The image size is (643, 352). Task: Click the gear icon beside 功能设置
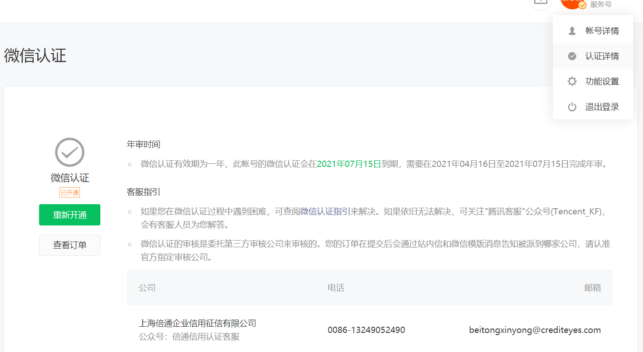[572, 82]
